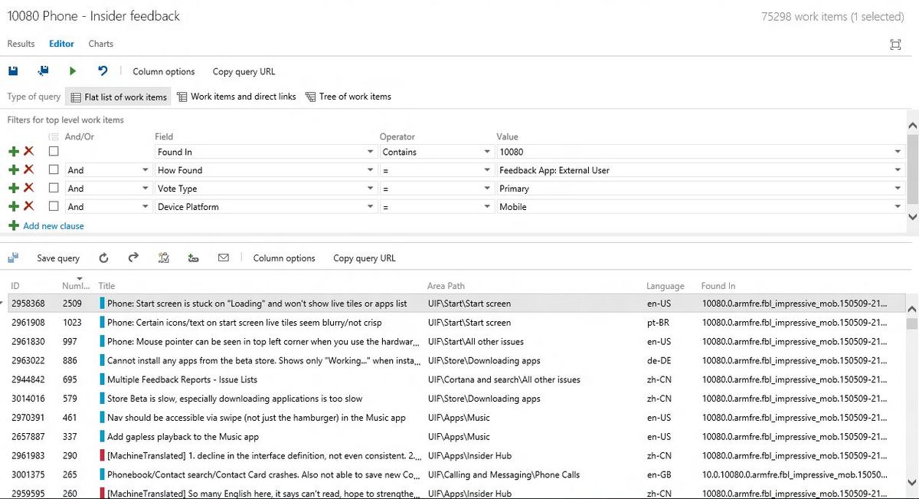Check the checkbox on the Found In clause
Image resolution: width=919 pixels, height=499 pixels.
54,151
